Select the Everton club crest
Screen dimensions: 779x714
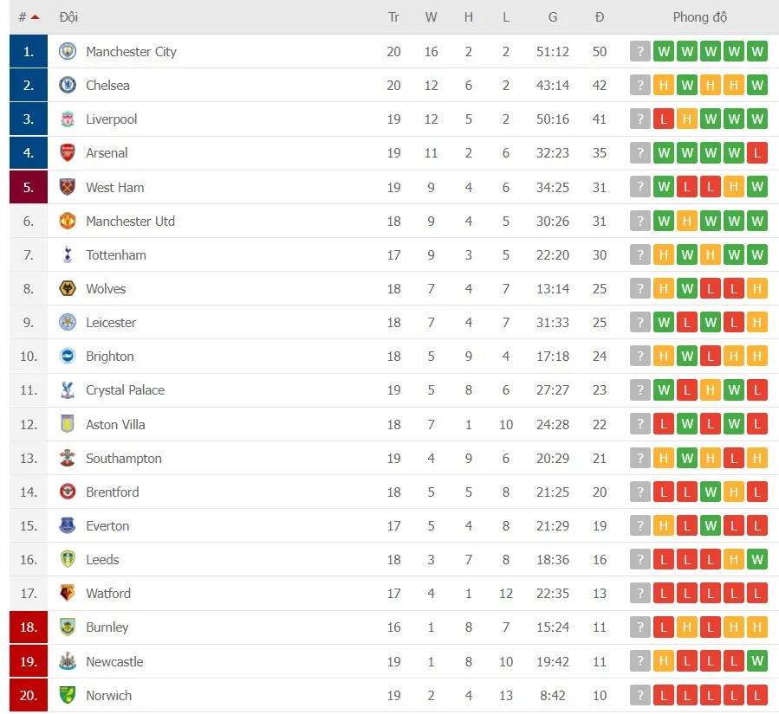(x=67, y=525)
